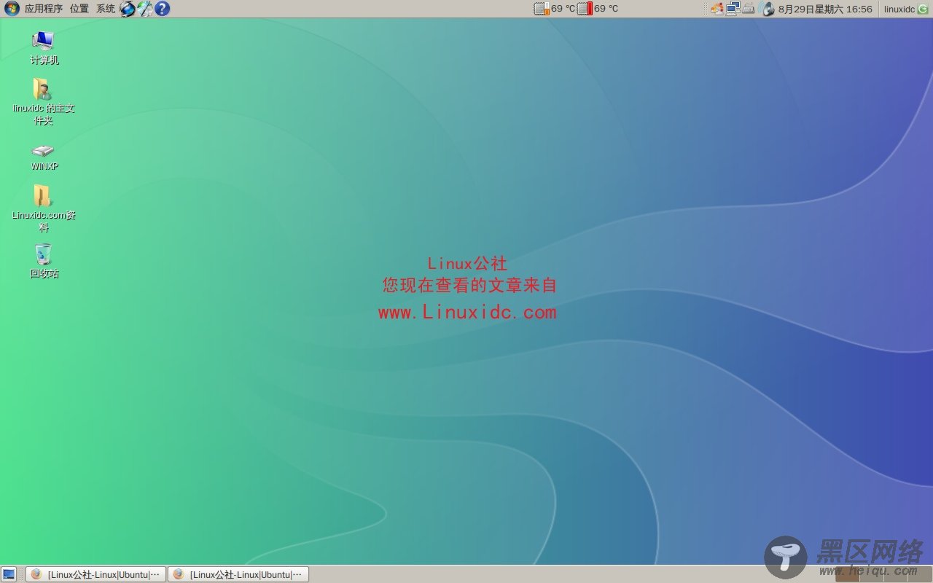The height and width of the screenshot is (583, 933).
Task: Open the 系统 menu
Action: pos(106,9)
